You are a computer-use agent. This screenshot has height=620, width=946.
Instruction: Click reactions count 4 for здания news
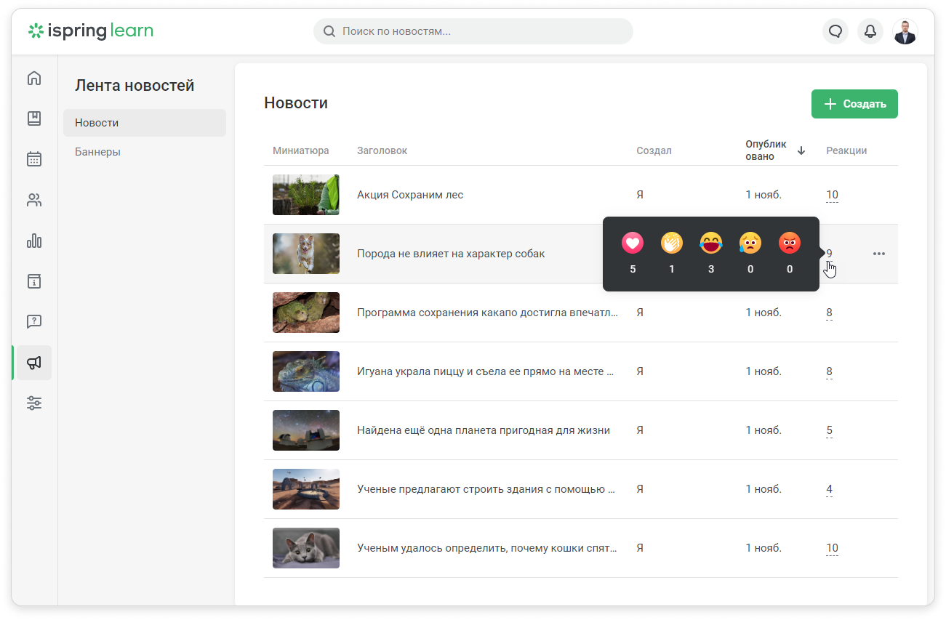pyautogui.click(x=829, y=489)
